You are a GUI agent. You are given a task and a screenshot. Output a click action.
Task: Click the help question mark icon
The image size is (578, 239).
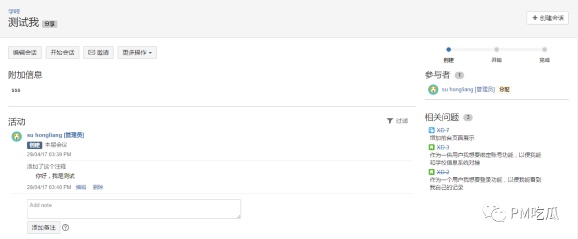(x=66, y=228)
